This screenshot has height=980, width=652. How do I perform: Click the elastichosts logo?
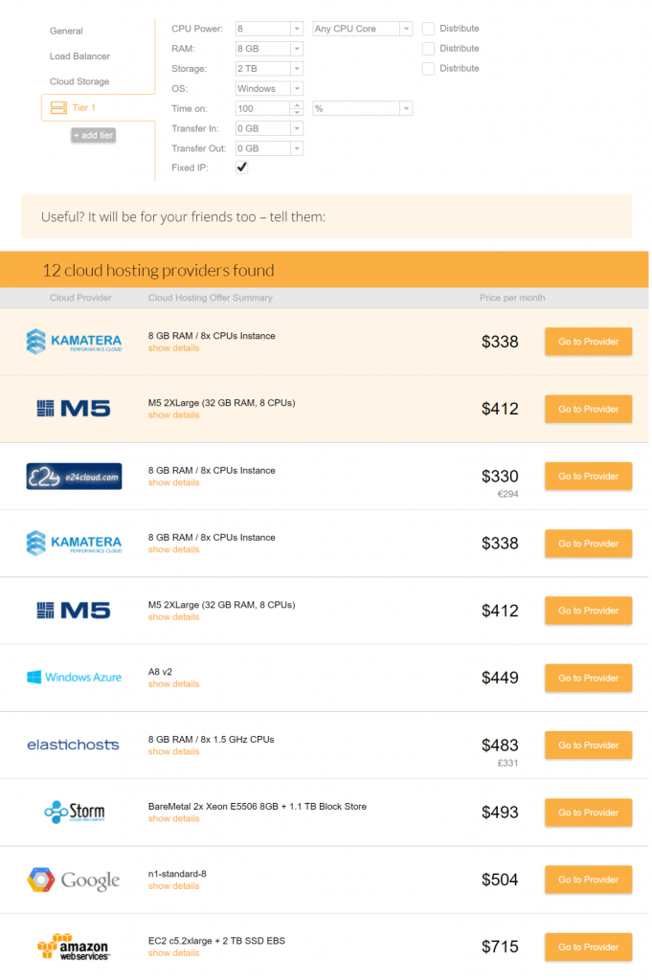[x=74, y=745]
